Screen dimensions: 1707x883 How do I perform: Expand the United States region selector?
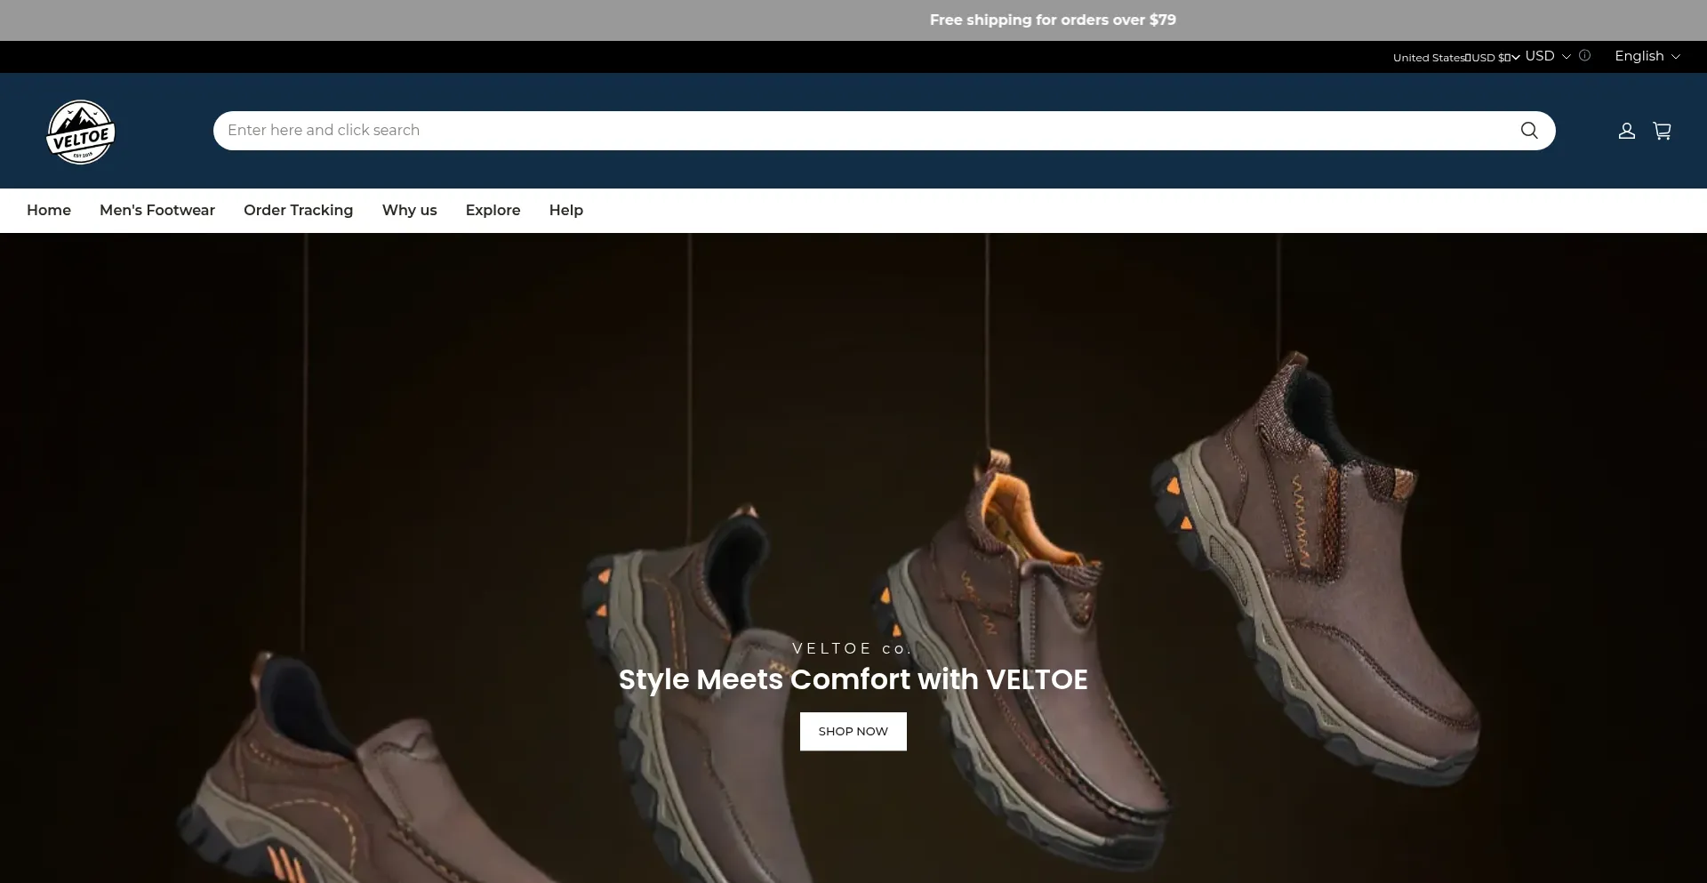click(1456, 58)
